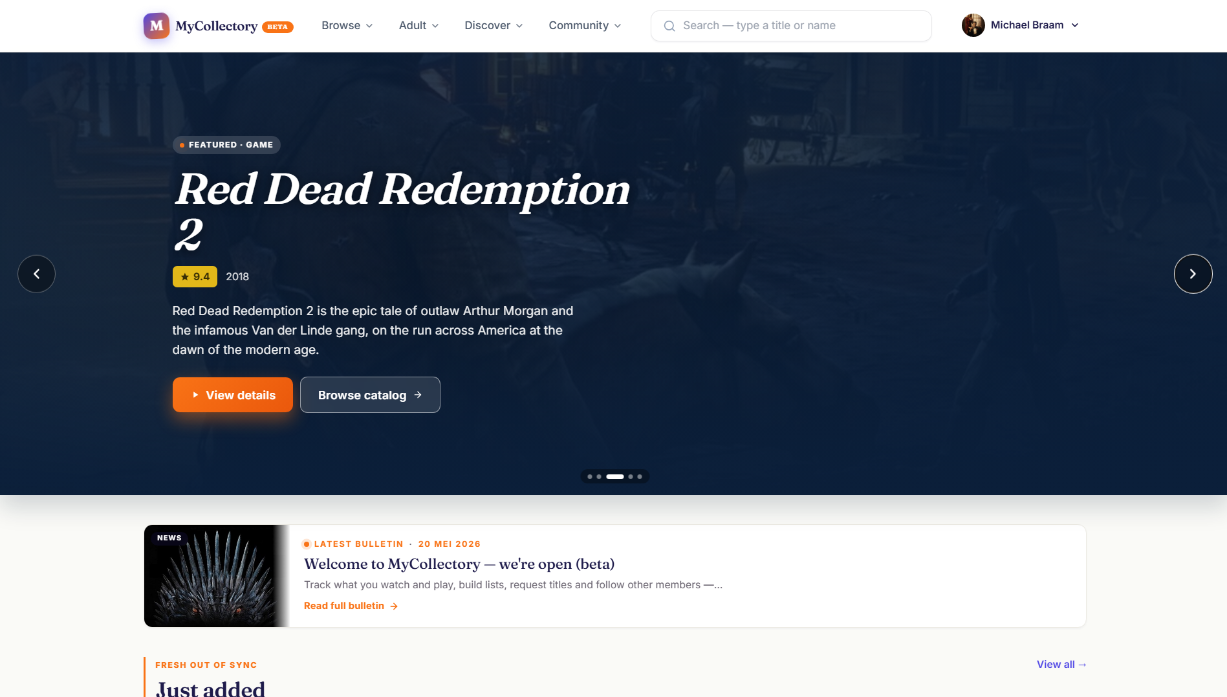Click the BETA badge next to the logo
This screenshot has width=1227, height=697.
[277, 27]
